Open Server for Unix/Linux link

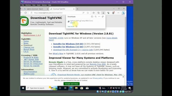(x=33, y=63)
